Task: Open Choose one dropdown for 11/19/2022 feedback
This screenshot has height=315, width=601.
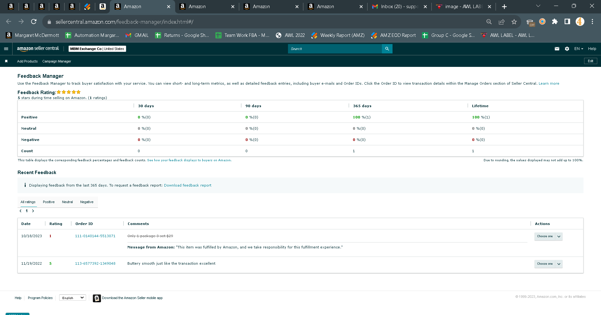Action: click(x=548, y=264)
